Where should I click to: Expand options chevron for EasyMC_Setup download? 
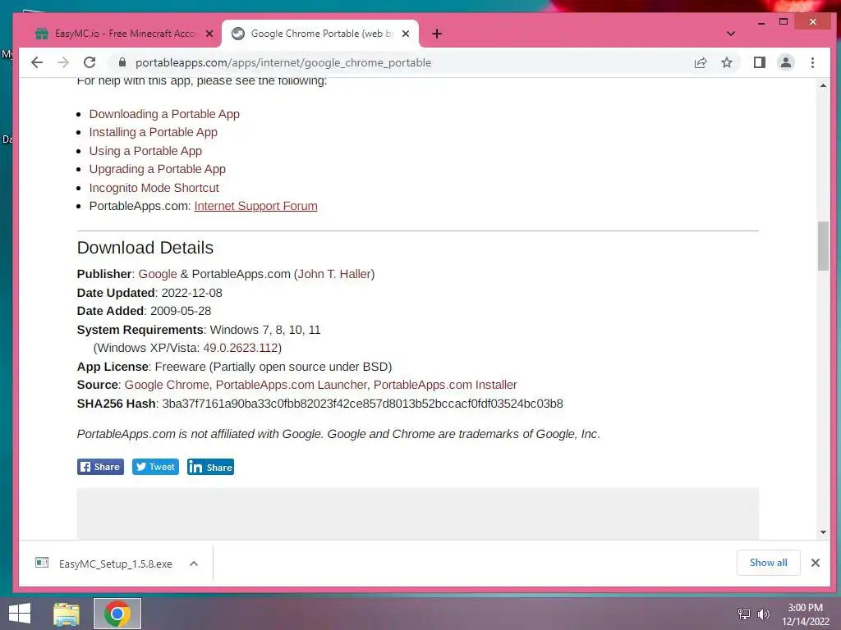(194, 564)
